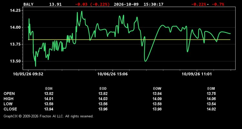Click the 2026-10-09 date in header
This screenshot has height=129, width=242.
pyautogui.click(x=126, y=4)
